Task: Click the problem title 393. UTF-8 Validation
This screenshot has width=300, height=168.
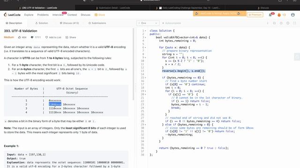Action: [x=21, y=31]
